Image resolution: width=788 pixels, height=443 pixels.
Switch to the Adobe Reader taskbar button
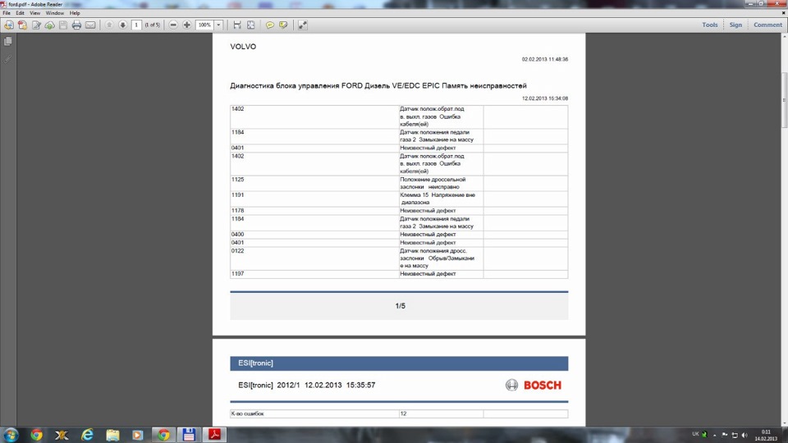tap(214, 435)
